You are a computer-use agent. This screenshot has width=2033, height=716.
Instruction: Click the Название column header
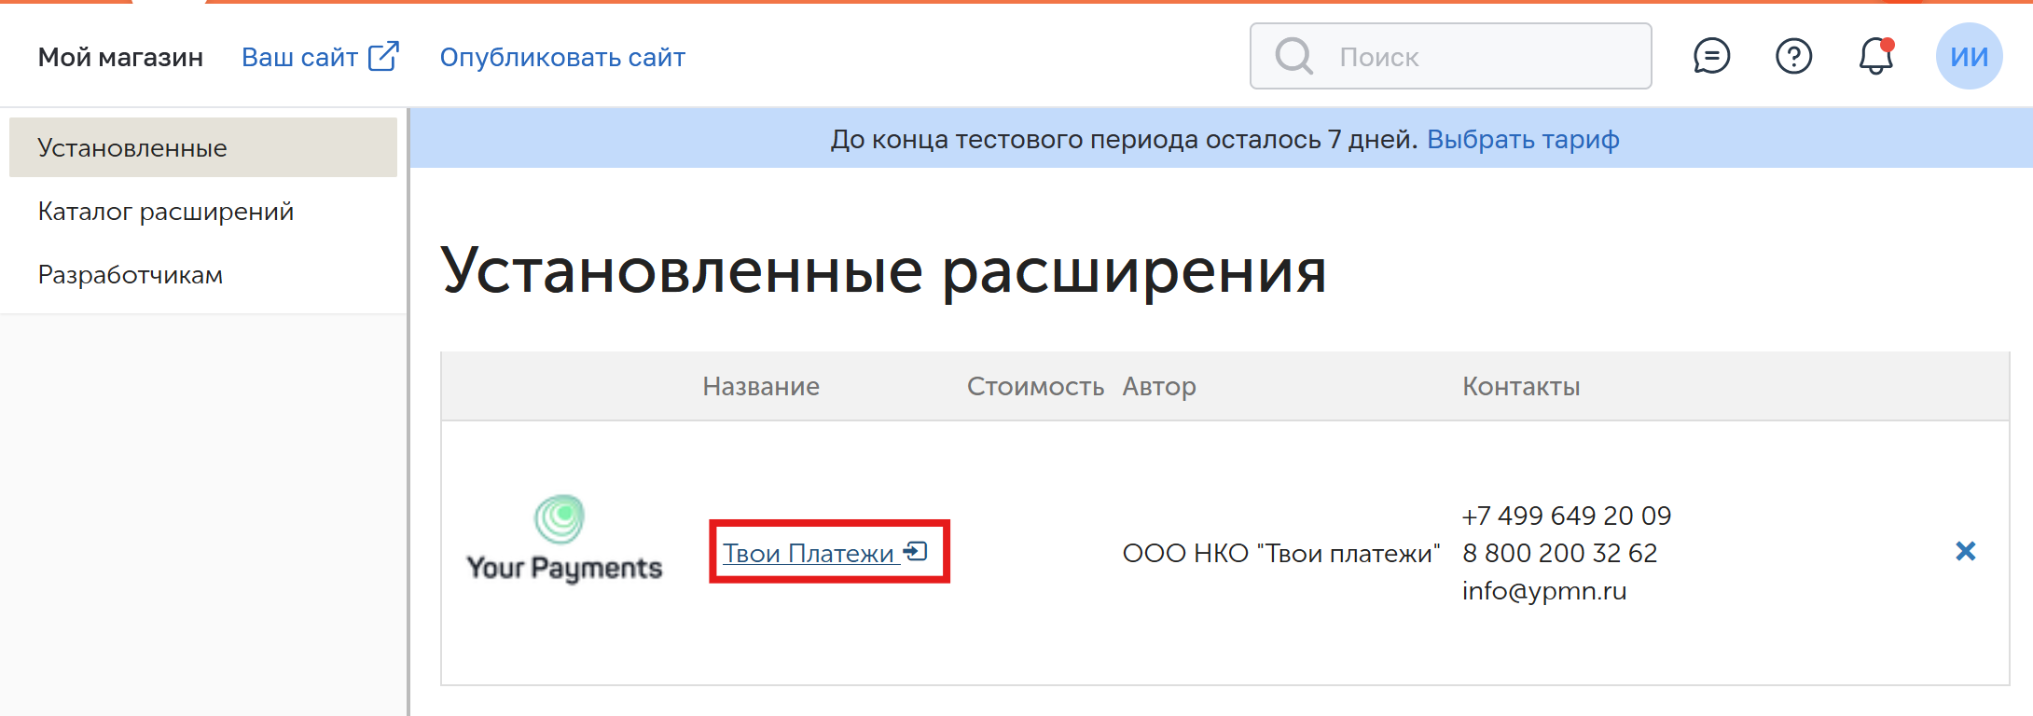point(761,386)
